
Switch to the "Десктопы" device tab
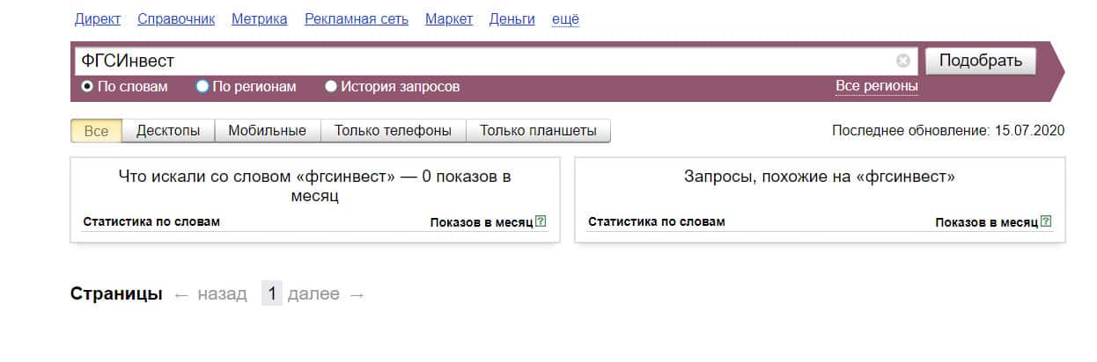[x=168, y=131]
